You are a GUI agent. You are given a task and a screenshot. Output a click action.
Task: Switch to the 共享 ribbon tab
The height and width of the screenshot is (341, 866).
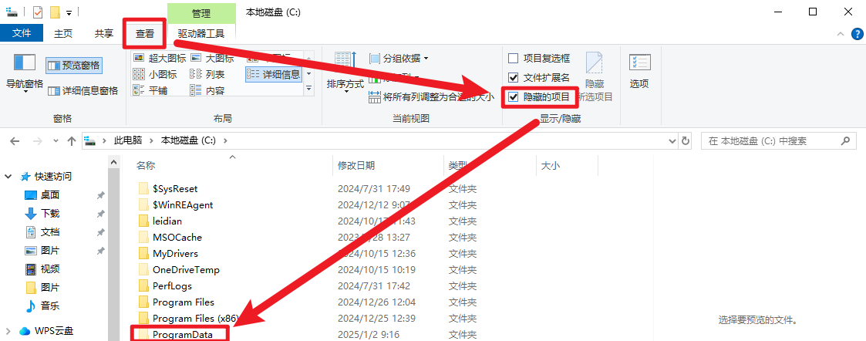click(x=104, y=33)
